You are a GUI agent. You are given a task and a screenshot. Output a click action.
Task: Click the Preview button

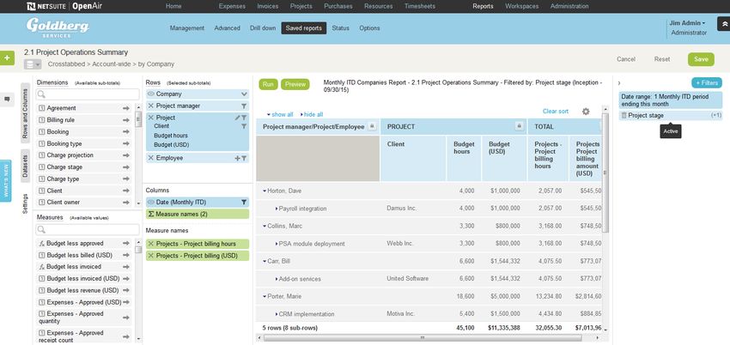(x=295, y=84)
